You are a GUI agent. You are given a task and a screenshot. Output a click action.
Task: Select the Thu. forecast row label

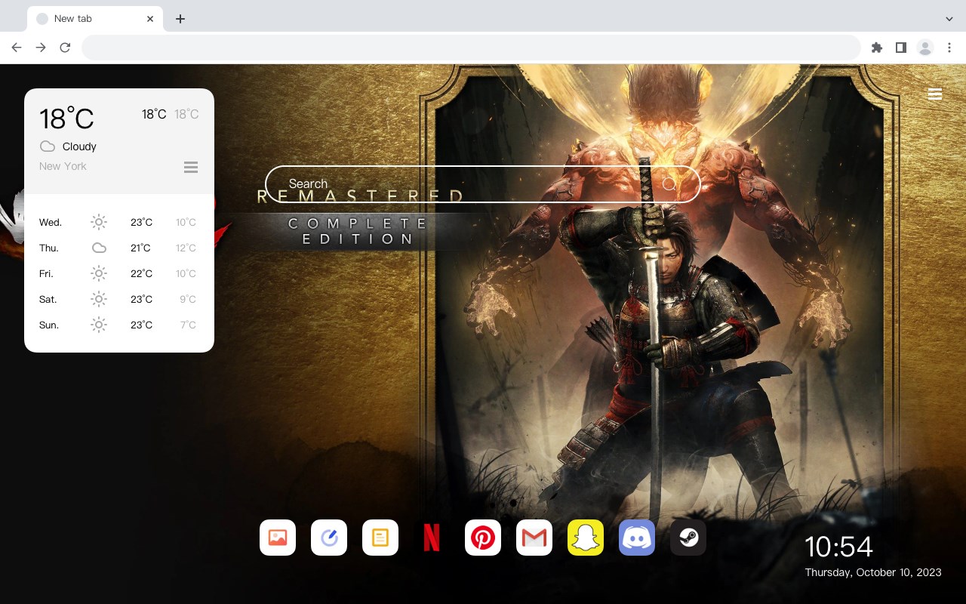49,248
